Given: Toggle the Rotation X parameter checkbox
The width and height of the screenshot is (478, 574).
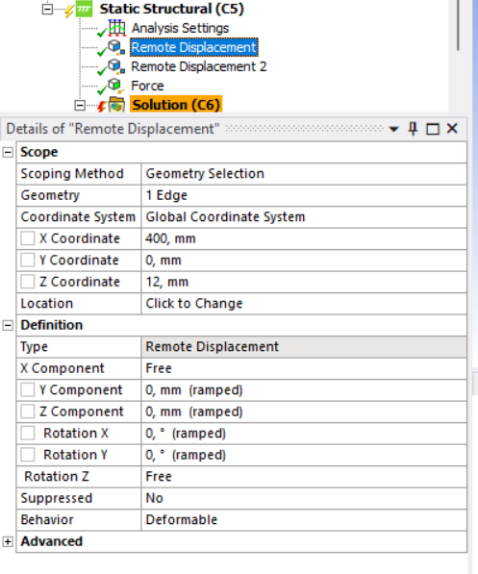Looking at the screenshot, I should click(28, 433).
